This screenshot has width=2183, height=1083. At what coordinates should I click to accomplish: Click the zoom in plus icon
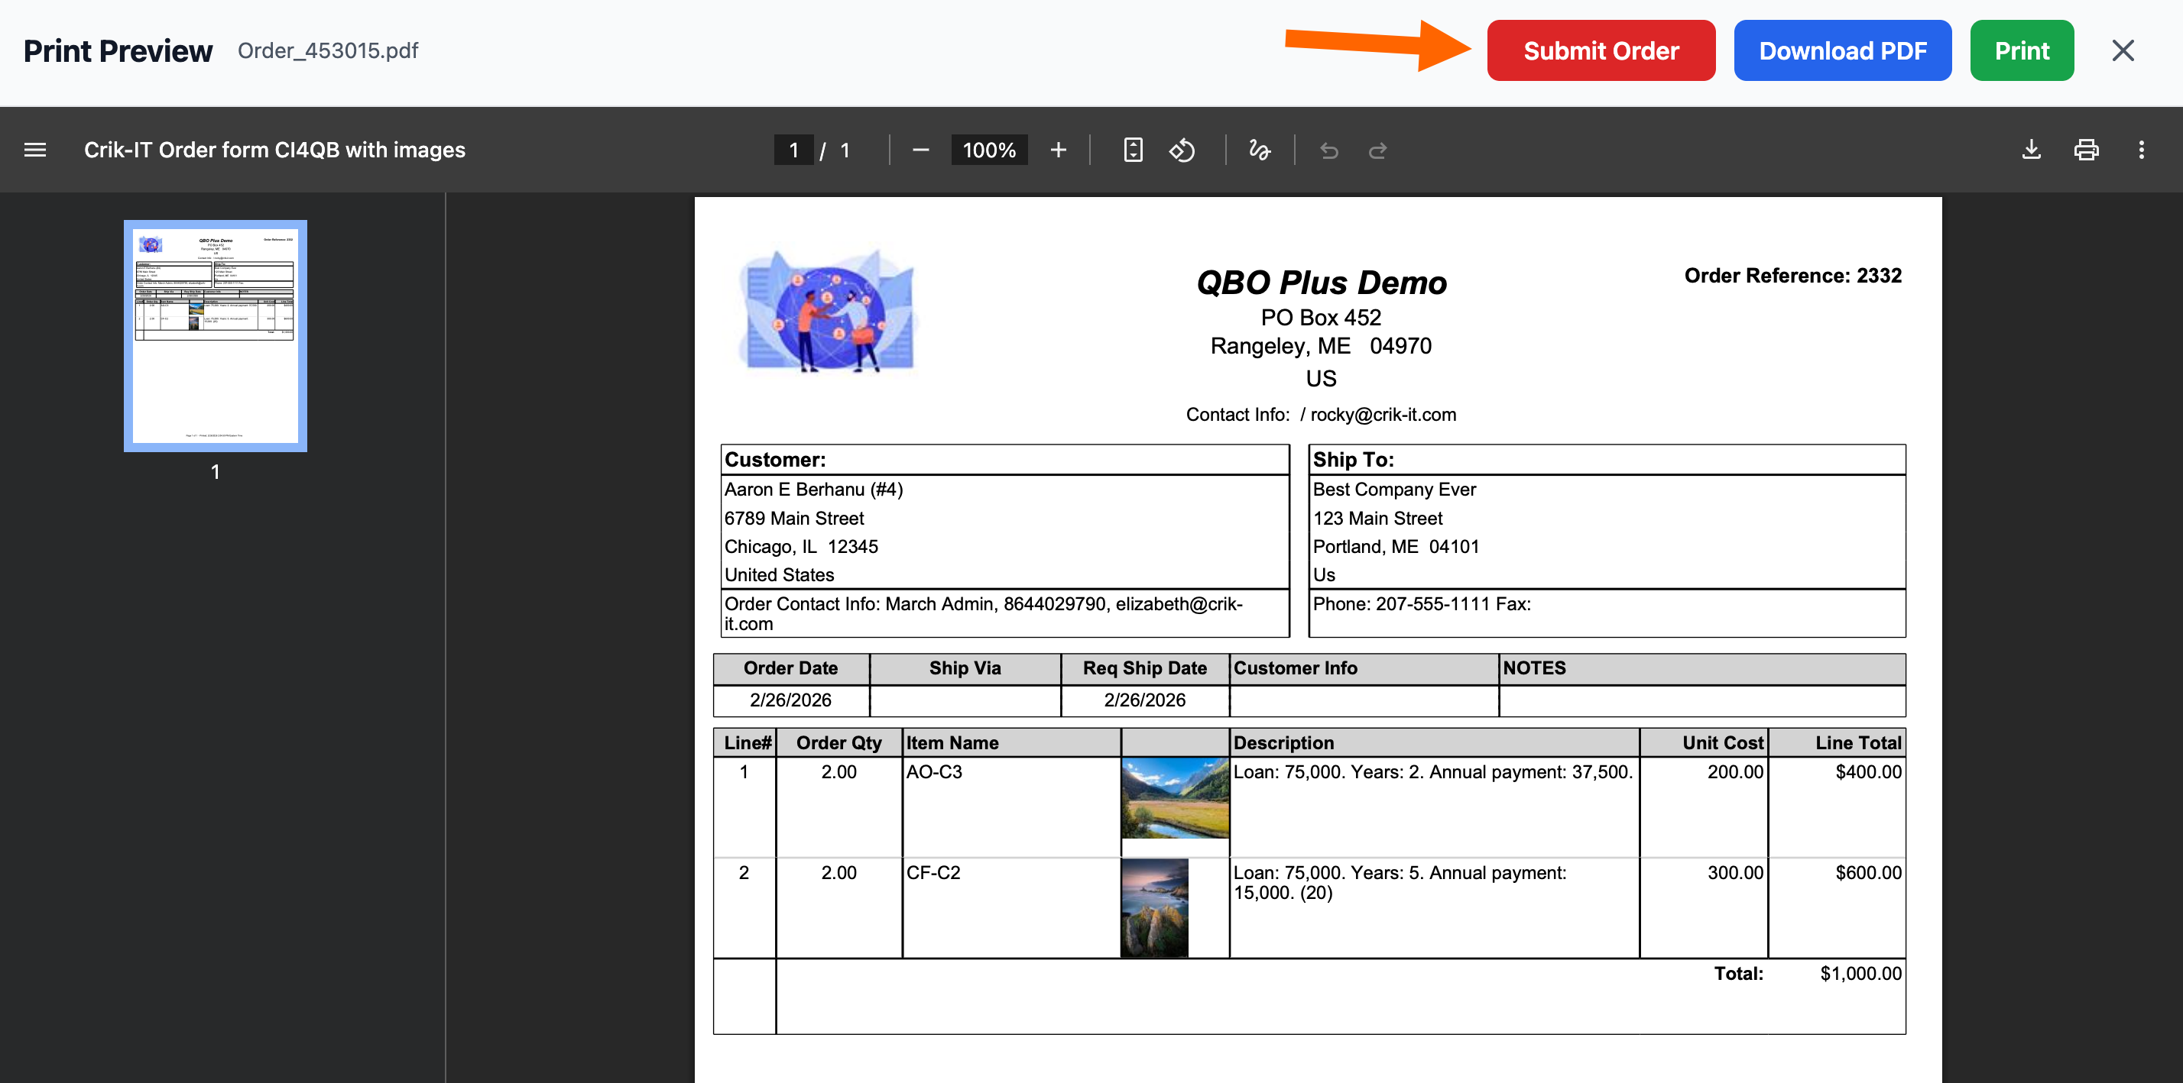1058,150
